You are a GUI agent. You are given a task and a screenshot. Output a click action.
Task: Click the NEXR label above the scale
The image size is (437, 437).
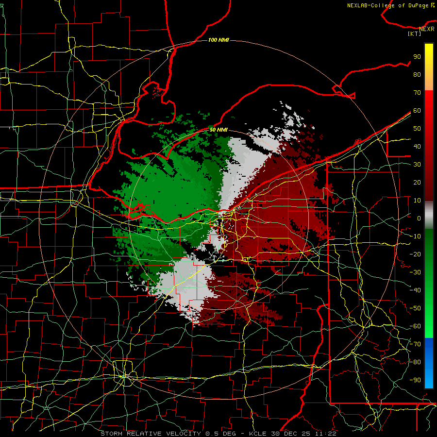[x=427, y=29]
